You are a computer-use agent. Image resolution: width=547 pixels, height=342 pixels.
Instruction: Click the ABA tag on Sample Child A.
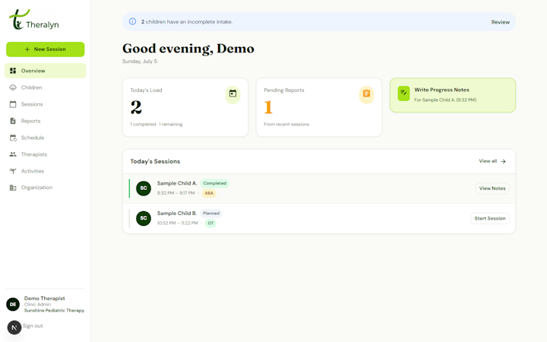(x=209, y=193)
